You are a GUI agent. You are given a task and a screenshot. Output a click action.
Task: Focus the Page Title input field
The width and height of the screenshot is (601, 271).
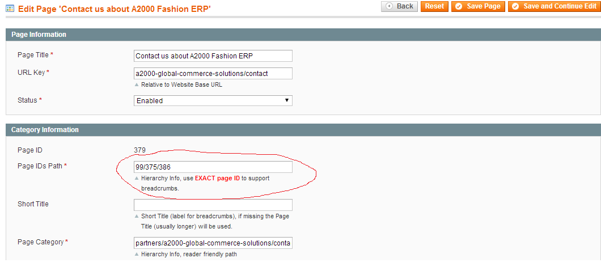[213, 56]
